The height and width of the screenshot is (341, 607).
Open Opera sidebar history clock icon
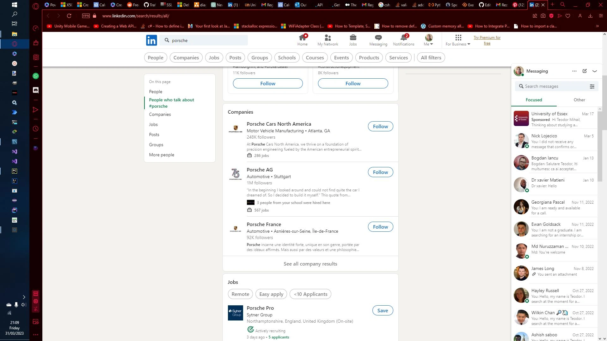click(36, 129)
